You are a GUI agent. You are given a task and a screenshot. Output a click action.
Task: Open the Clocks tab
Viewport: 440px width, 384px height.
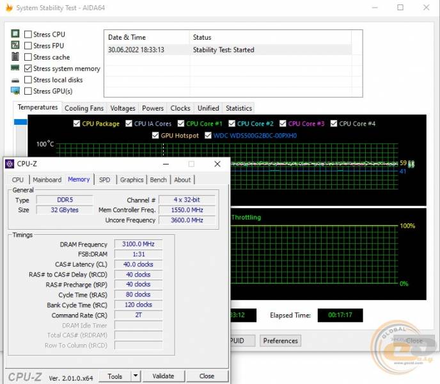tap(180, 108)
